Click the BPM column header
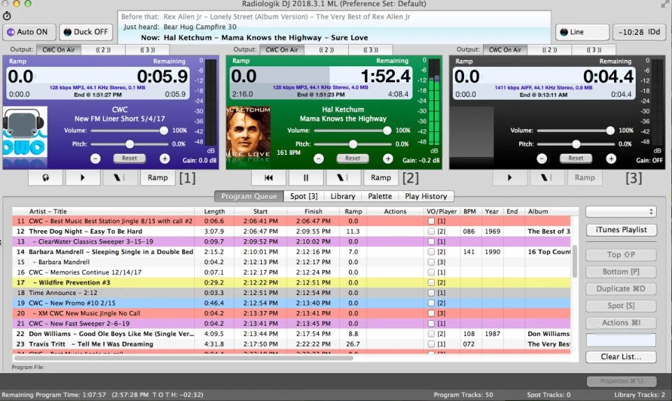The width and height of the screenshot is (672, 401). click(x=470, y=211)
